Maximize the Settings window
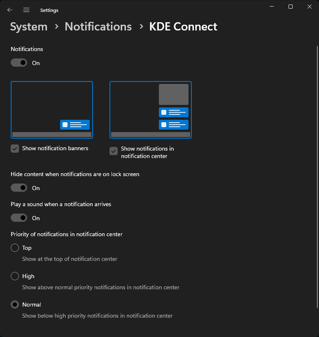 [291, 7]
